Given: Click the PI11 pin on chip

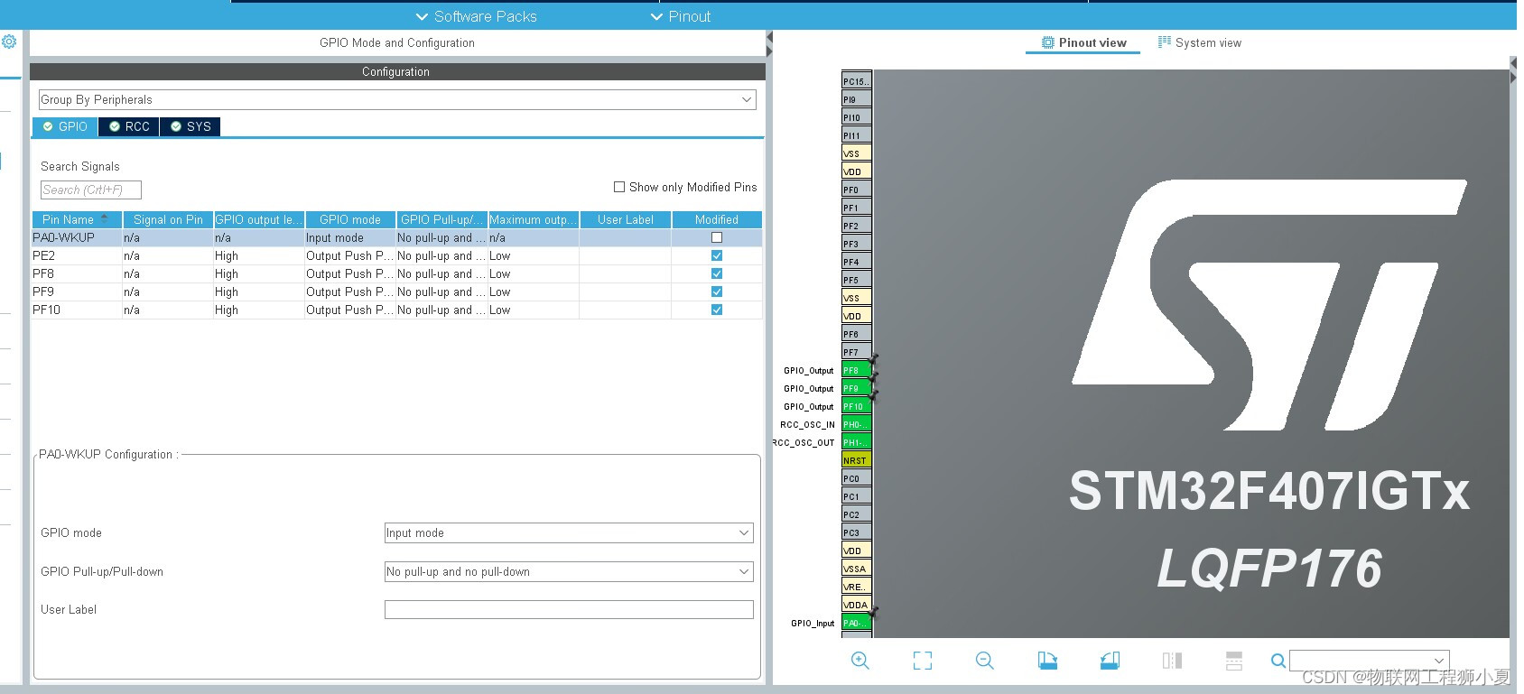Looking at the screenshot, I should pos(856,135).
